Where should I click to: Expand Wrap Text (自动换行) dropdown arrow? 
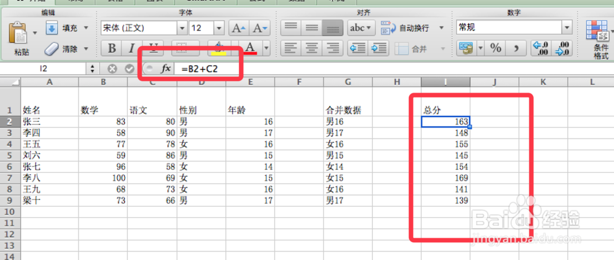pyautogui.click(x=441, y=28)
